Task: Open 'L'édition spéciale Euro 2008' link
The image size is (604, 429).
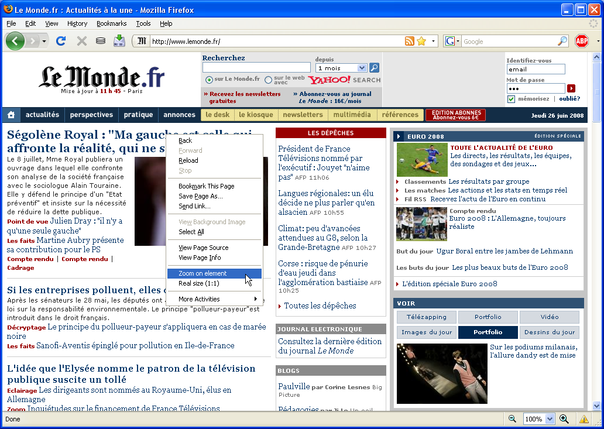Action: click(x=449, y=284)
